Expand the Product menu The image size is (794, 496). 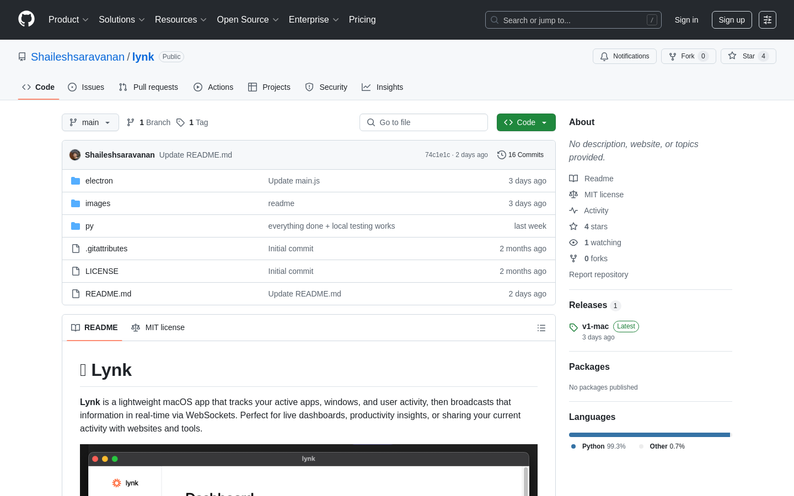[x=68, y=19]
